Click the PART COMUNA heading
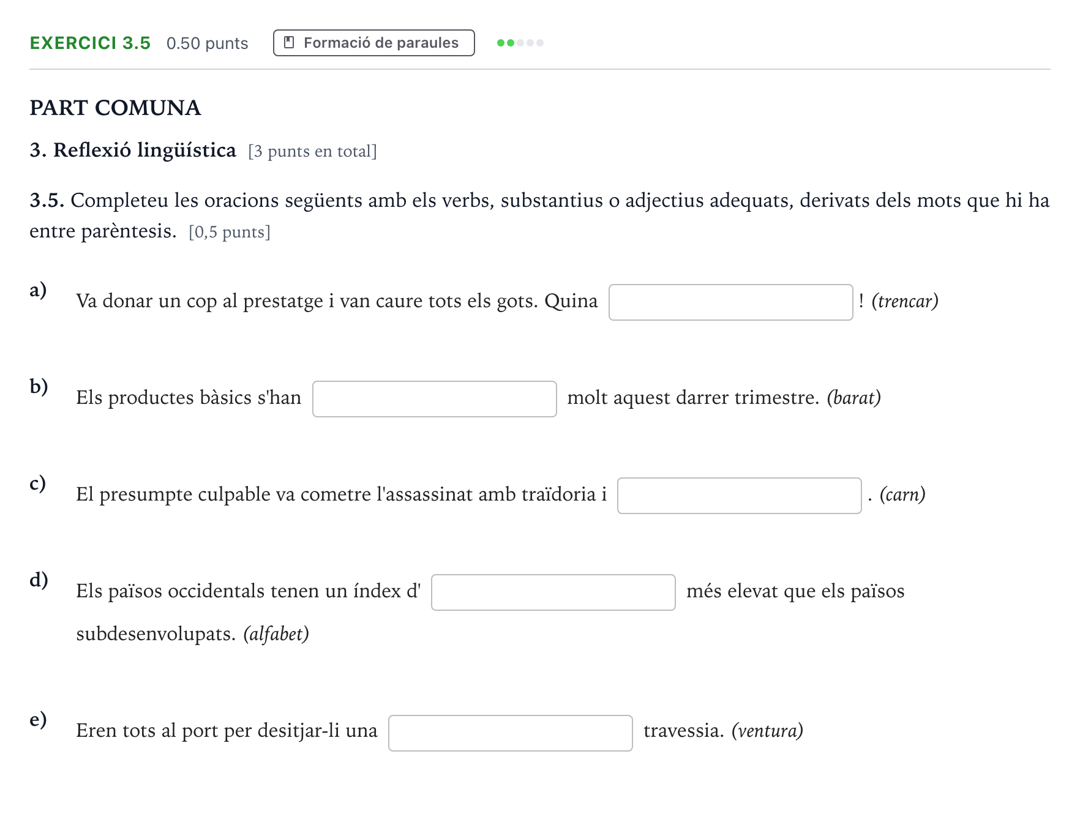The image size is (1080, 814). pos(115,108)
